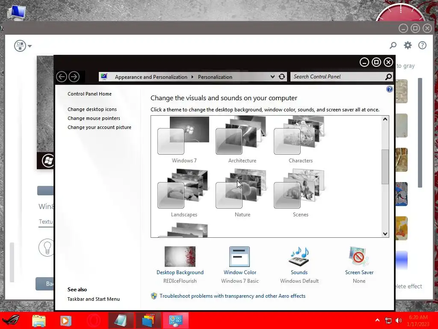Viewport: 438px width, 329px height.
Task: Click the Windows logo on back window preview
Action: tap(48, 161)
